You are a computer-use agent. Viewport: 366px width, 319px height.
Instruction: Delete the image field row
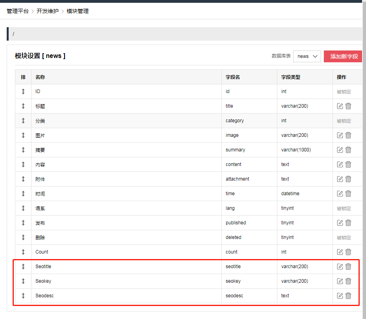(x=348, y=135)
